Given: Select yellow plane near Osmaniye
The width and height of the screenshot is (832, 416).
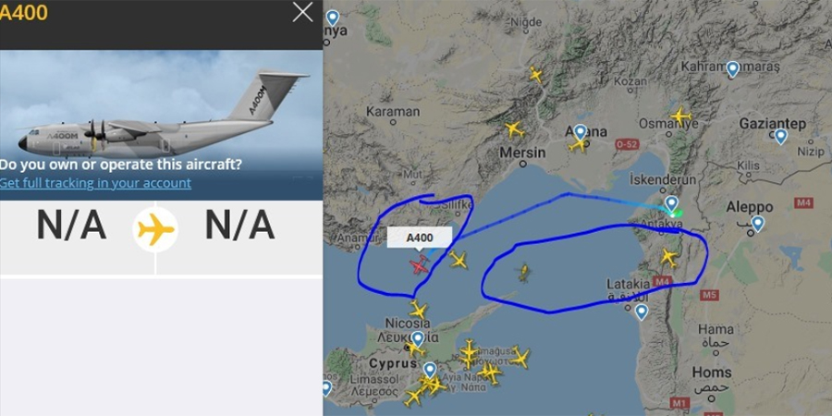Looking at the screenshot, I should tap(680, 116).
